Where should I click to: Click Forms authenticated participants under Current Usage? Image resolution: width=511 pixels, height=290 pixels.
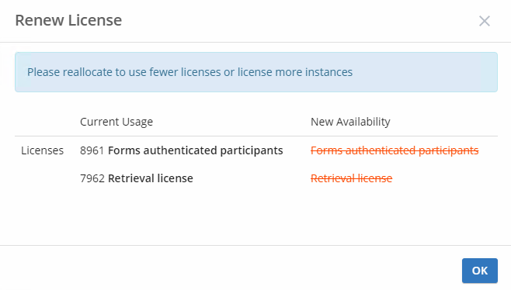click(x=196, y=150)
